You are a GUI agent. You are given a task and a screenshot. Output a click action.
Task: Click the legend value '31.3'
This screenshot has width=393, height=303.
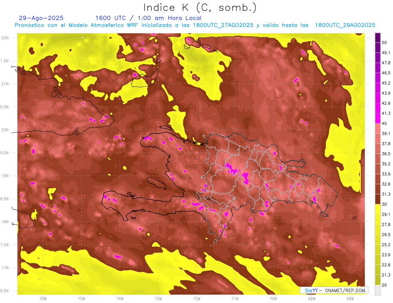pos(386,194)
